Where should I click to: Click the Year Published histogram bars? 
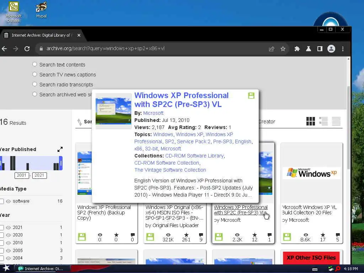coord(31,163)
